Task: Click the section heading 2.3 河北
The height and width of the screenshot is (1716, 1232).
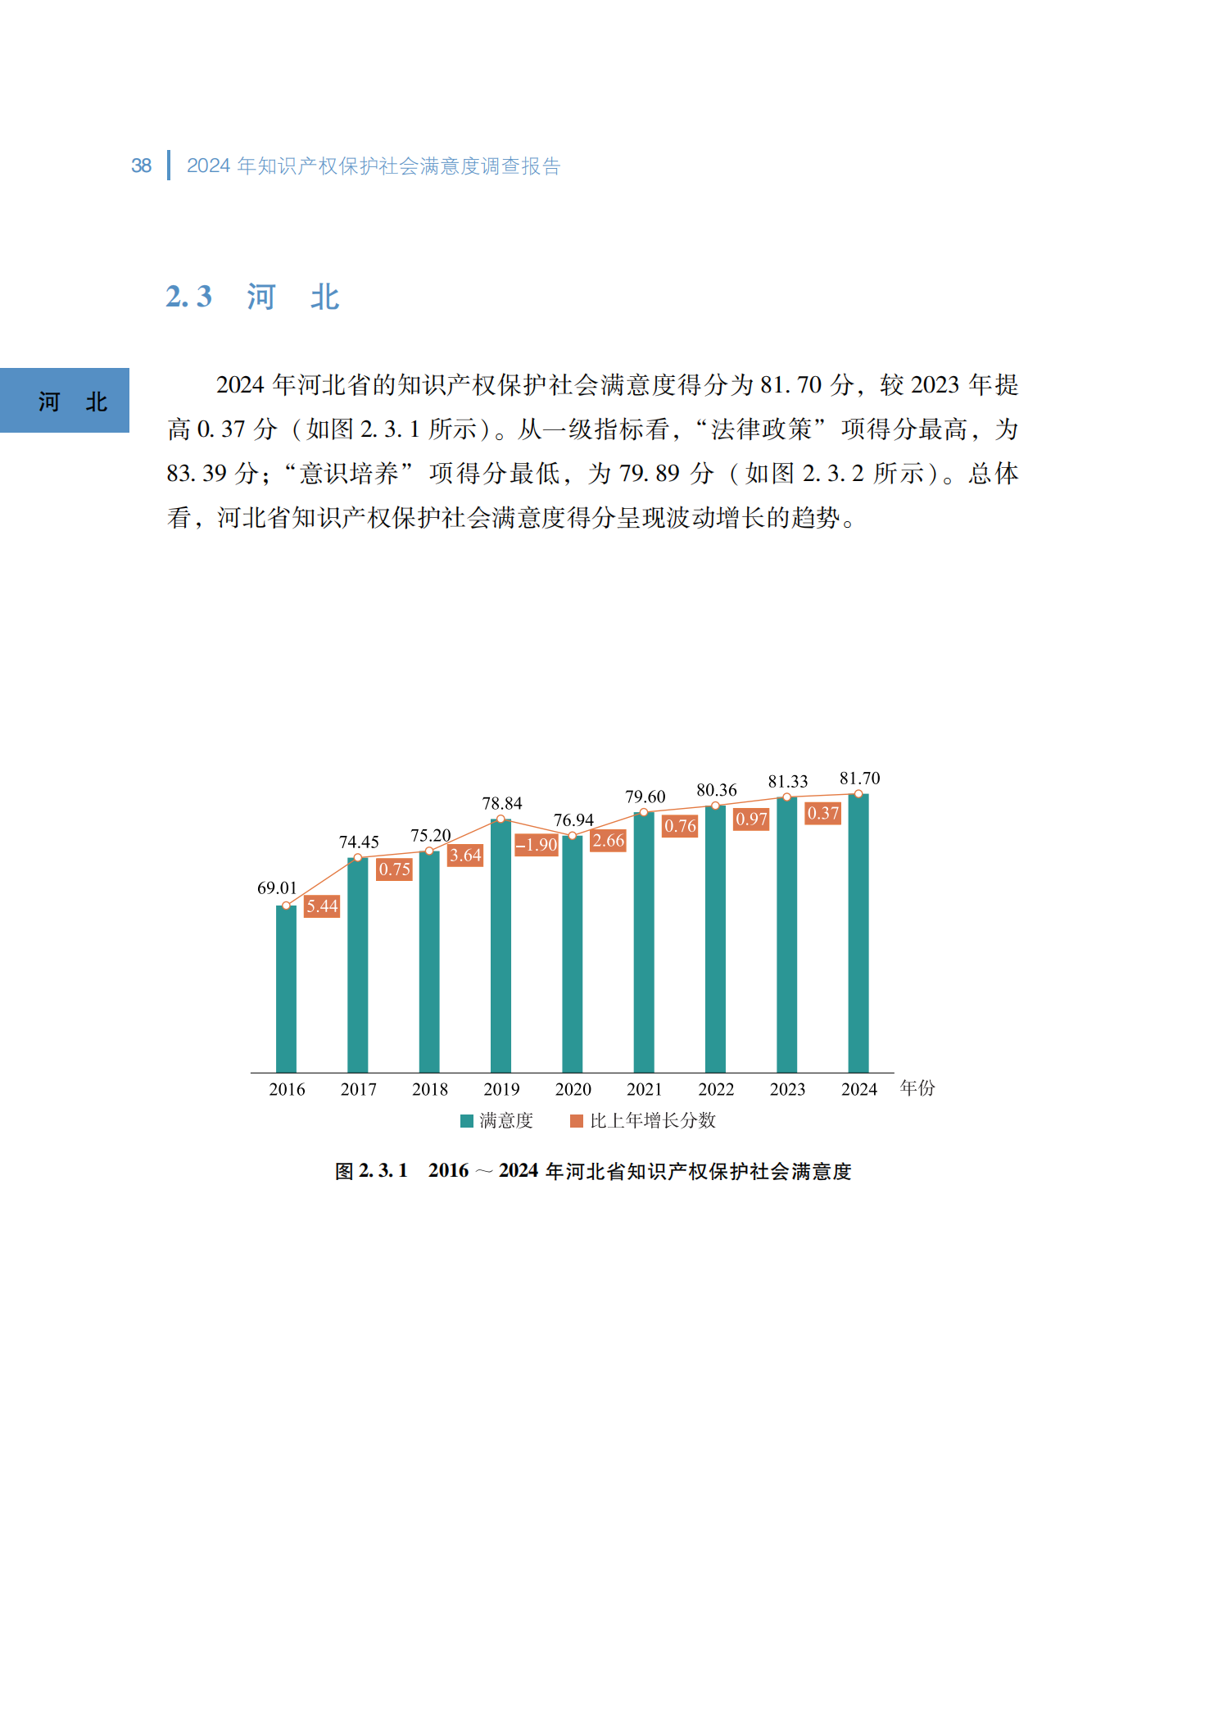Action: (252, 297)
